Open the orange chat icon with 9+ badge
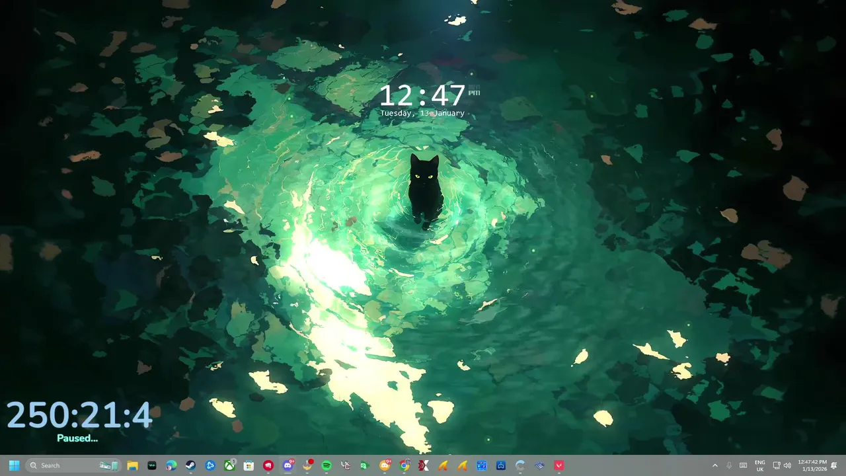 pyautogui.click(x=385, y=465)
